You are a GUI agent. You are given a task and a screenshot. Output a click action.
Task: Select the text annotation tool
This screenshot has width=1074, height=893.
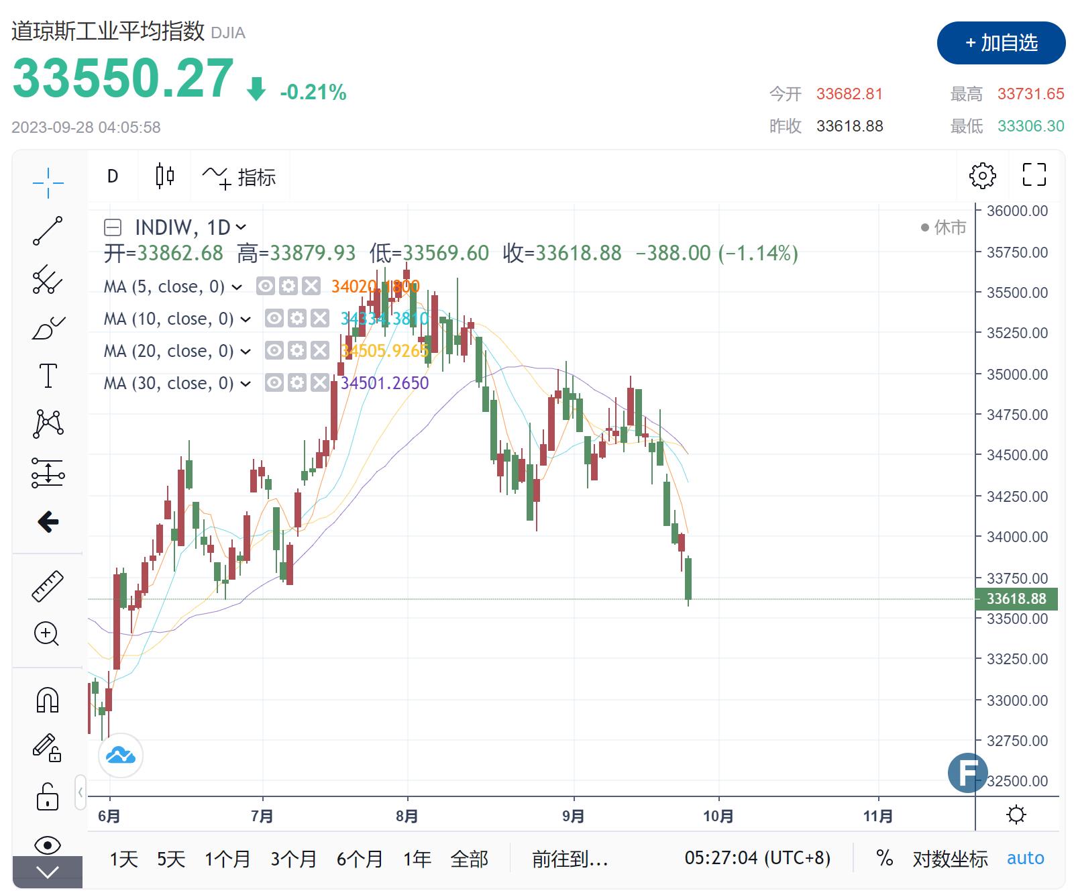point(48,376)
